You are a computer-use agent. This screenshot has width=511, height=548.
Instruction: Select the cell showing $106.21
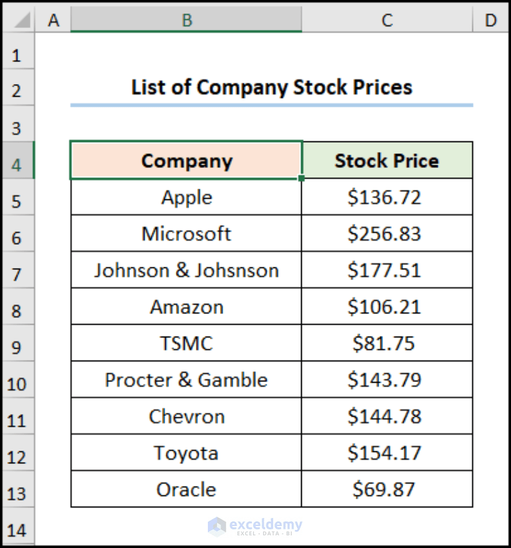click(386, 307)
